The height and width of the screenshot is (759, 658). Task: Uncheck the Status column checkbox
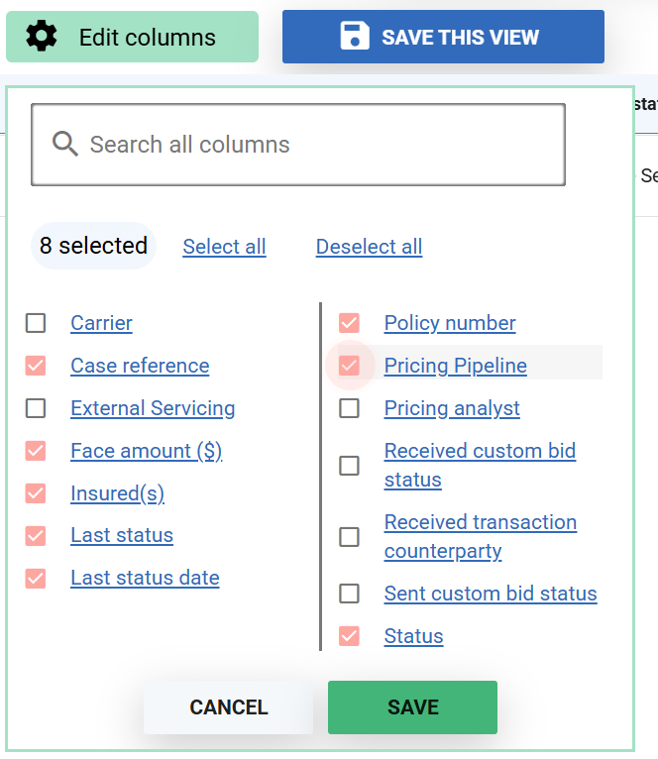click(x=349, y=636)
